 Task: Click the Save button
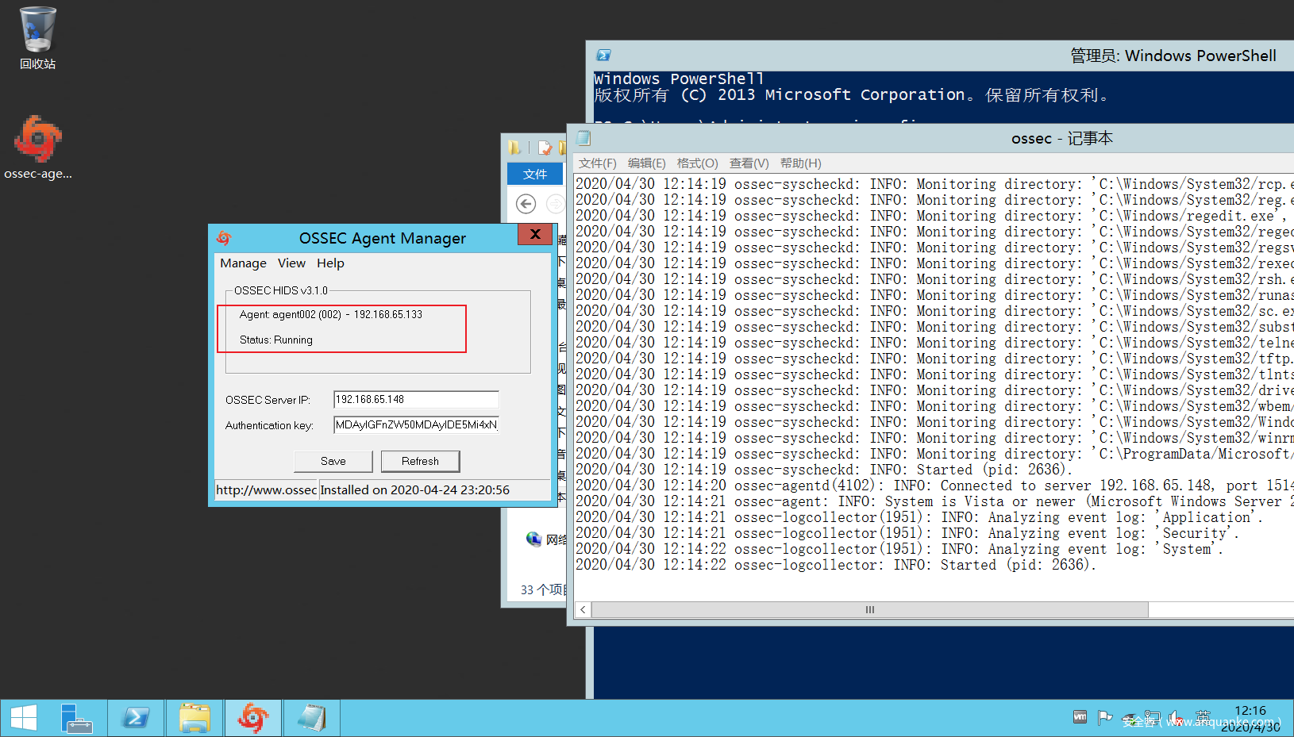coord(333,461)
